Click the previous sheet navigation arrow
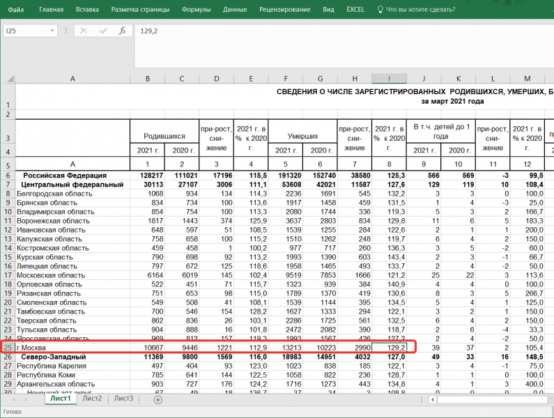 pyautogui.click(x=14, y=400)
